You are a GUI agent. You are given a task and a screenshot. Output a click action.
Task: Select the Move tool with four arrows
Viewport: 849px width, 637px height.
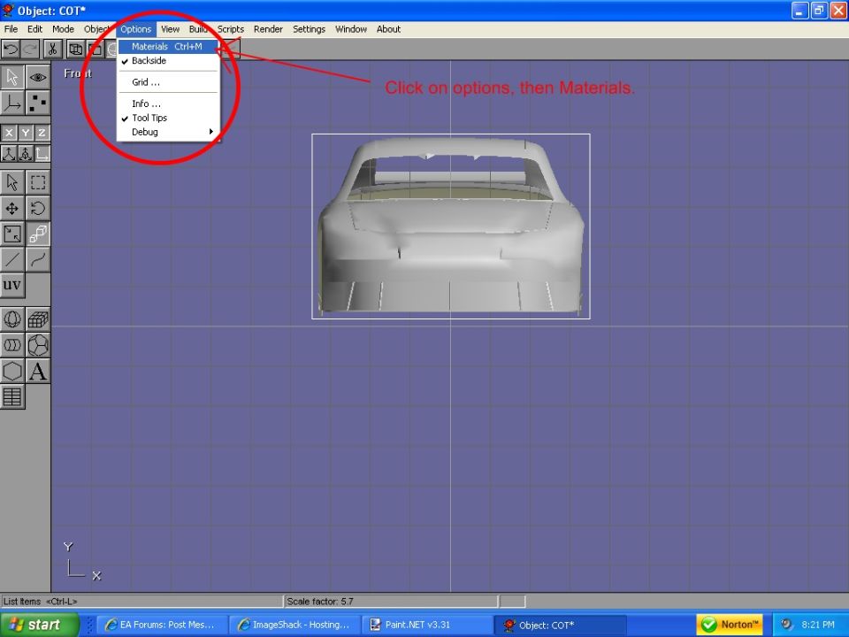[x=11, y=209]
